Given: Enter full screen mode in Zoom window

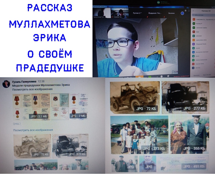Looking at the screenshot, I should click(x=189, y=11).
